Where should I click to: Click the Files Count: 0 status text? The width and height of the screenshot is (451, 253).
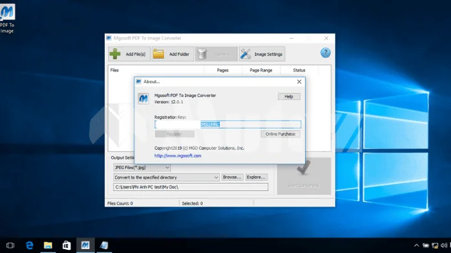click(x=120, y=203)
